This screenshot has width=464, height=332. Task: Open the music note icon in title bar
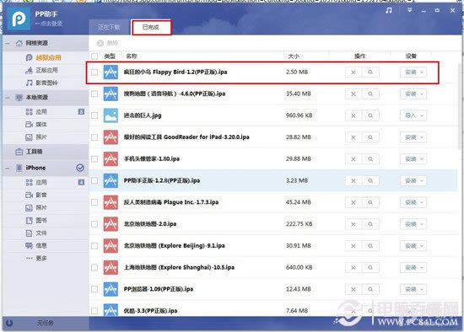[x=389, y=10]
